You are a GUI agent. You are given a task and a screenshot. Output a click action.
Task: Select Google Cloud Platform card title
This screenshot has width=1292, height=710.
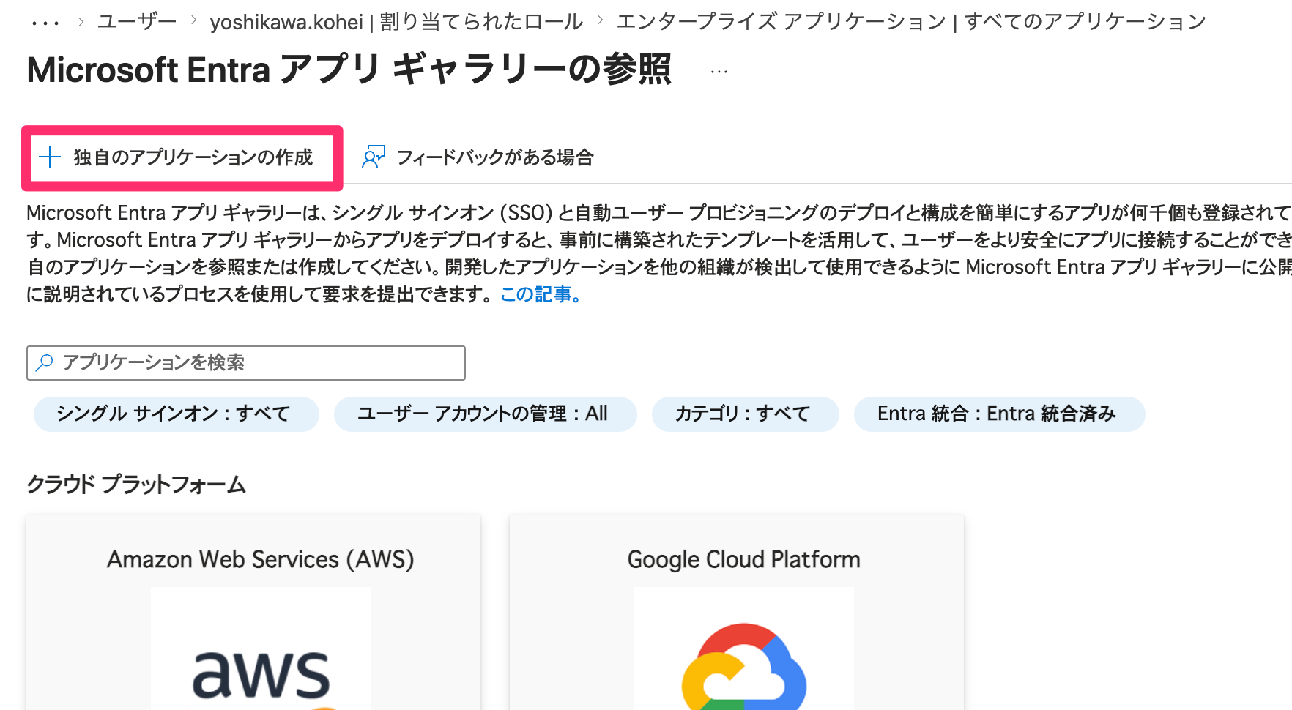[x=744, y=560]
